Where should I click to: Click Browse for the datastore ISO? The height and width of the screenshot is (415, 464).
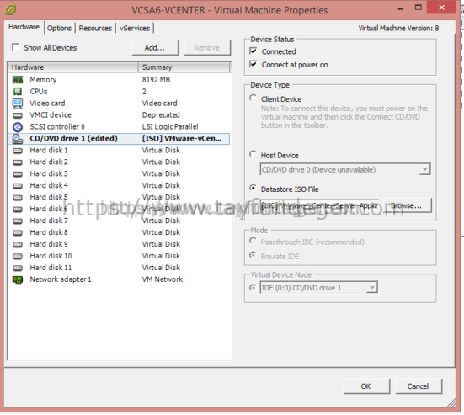point(408,205)
